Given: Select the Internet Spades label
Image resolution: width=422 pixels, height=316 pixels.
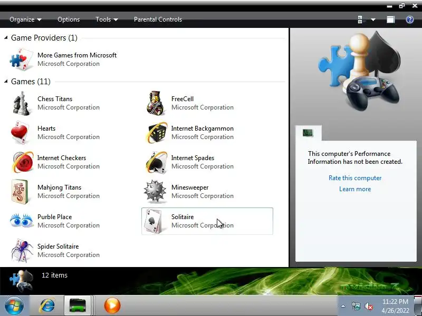Looking at the screenshot, I should pyautogui.click(x=193, y=158).
